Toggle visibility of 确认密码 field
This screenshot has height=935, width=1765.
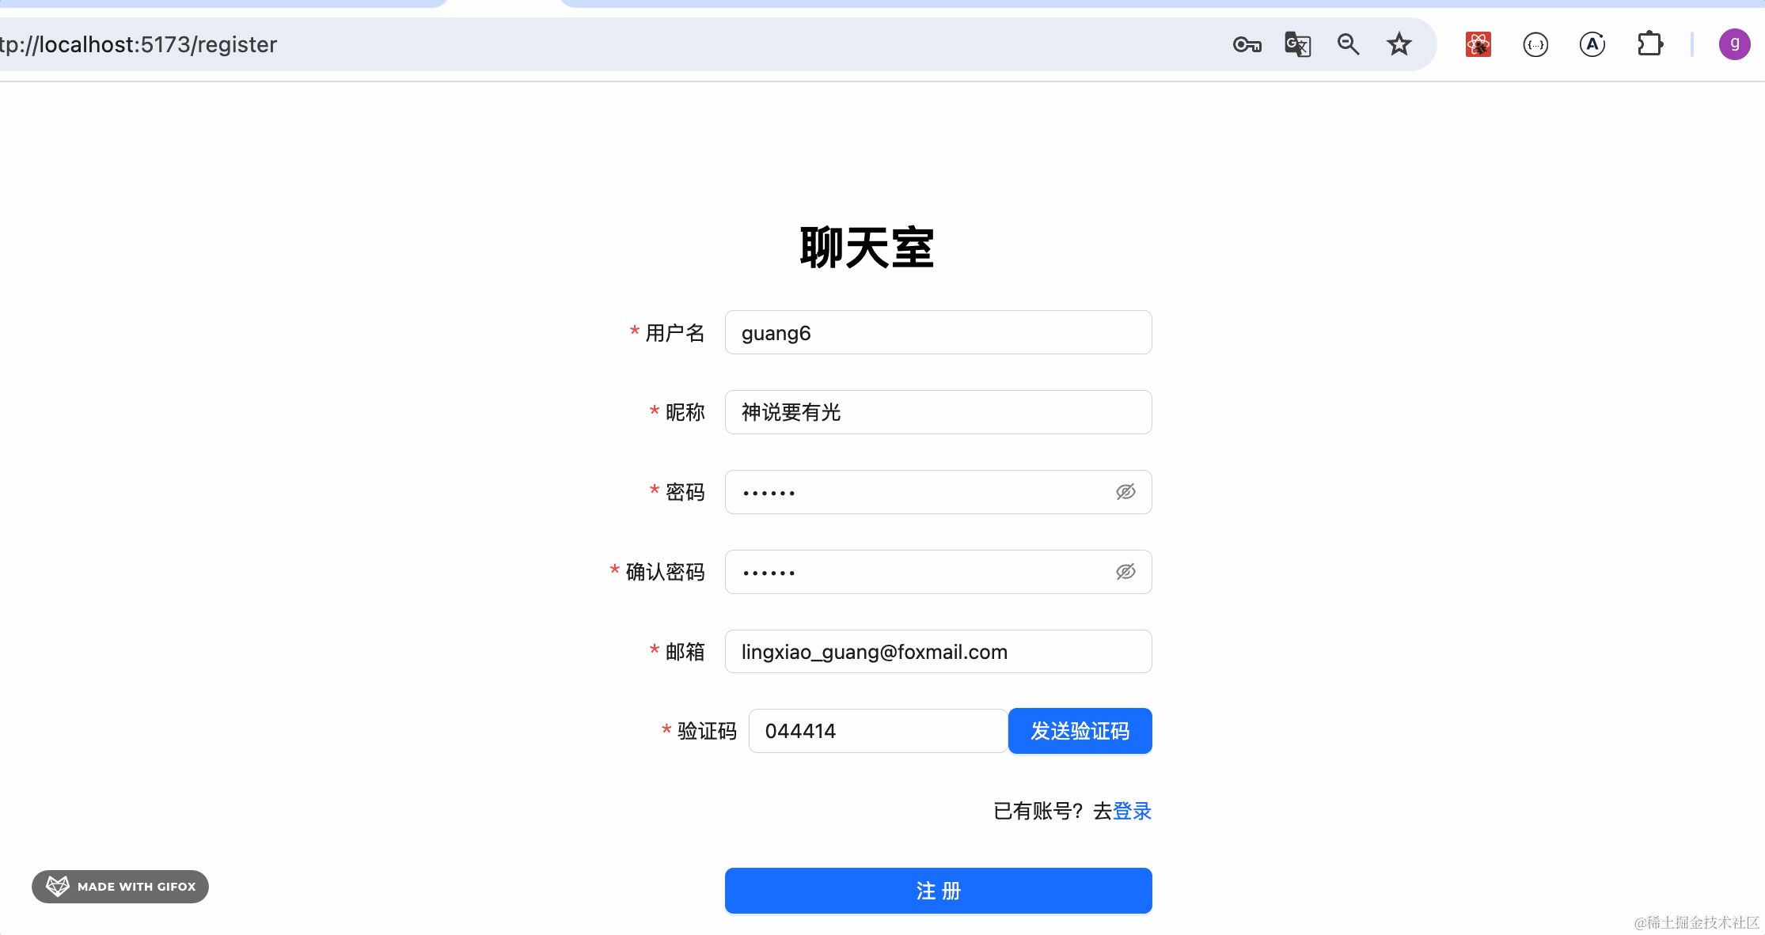click(x=1125, y=572)
